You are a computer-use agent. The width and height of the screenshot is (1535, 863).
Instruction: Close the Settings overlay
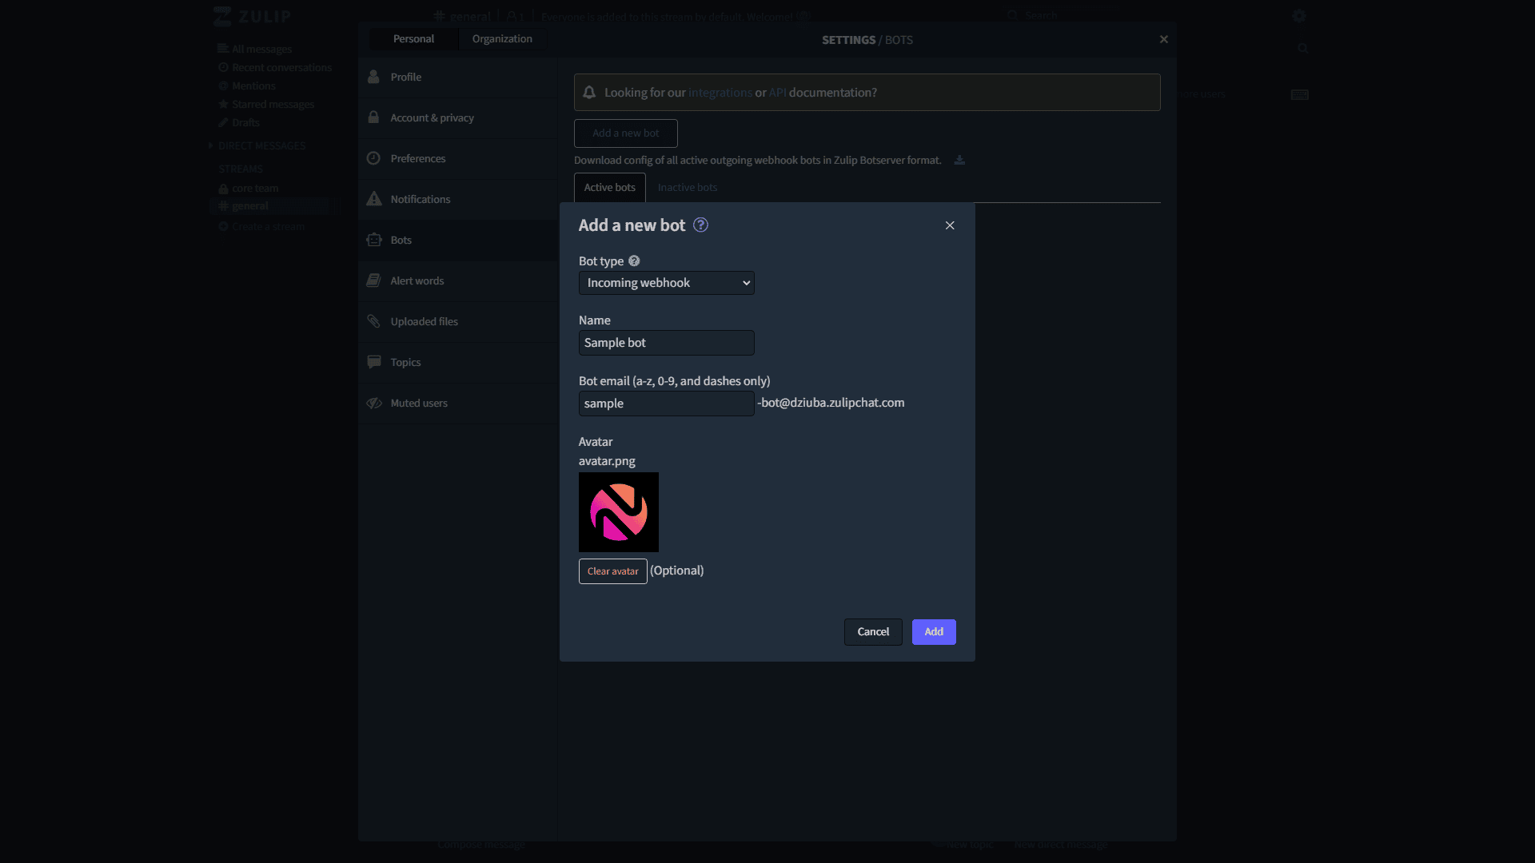(1164, 39)
